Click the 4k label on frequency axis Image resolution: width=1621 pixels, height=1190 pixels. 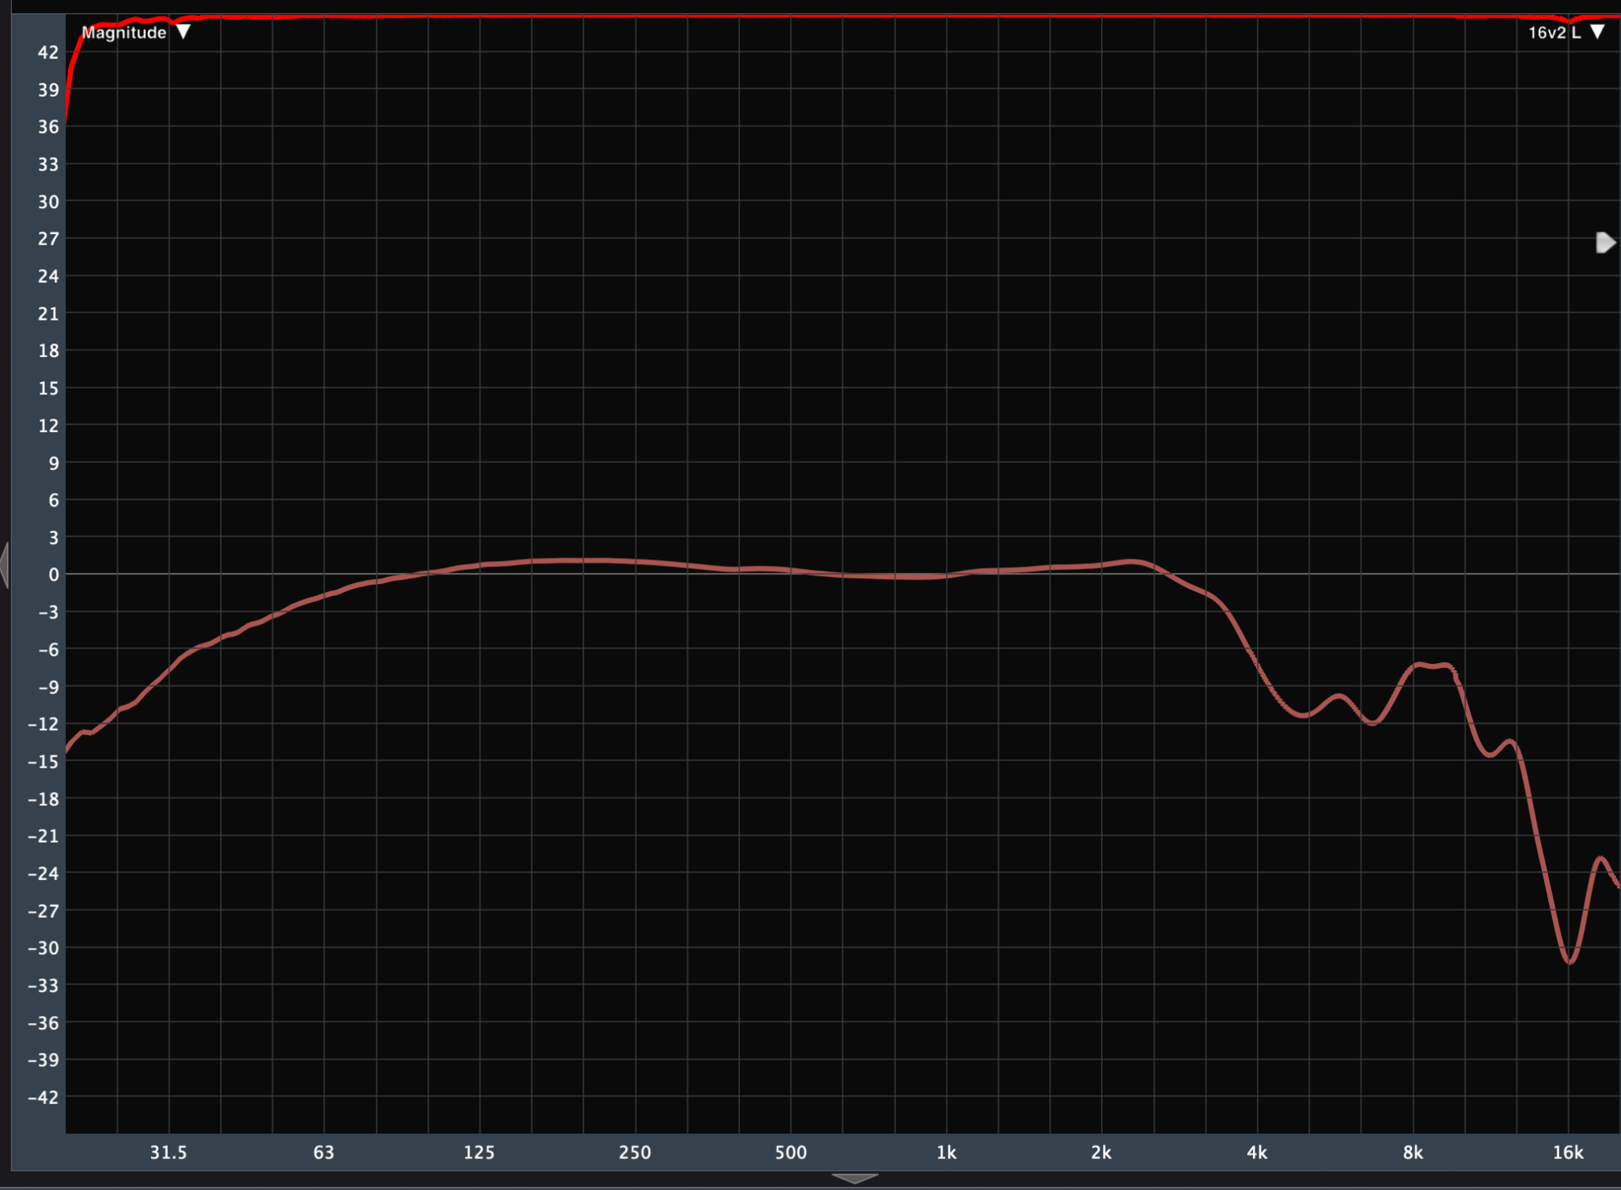point(1257,1152)
